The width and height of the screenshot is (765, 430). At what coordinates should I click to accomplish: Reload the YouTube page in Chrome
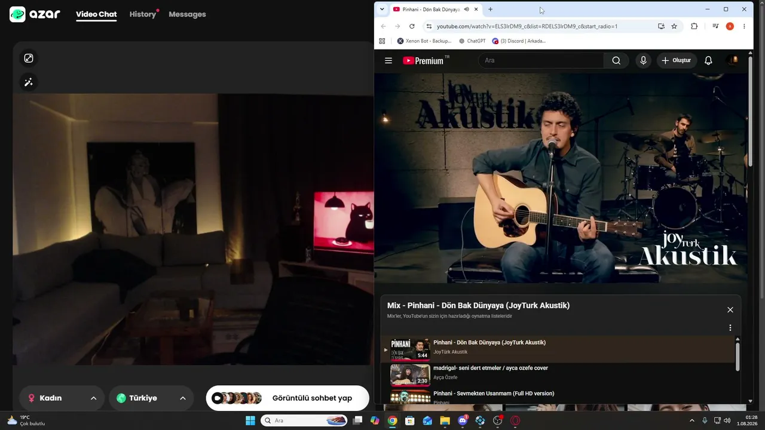[412, 26]
